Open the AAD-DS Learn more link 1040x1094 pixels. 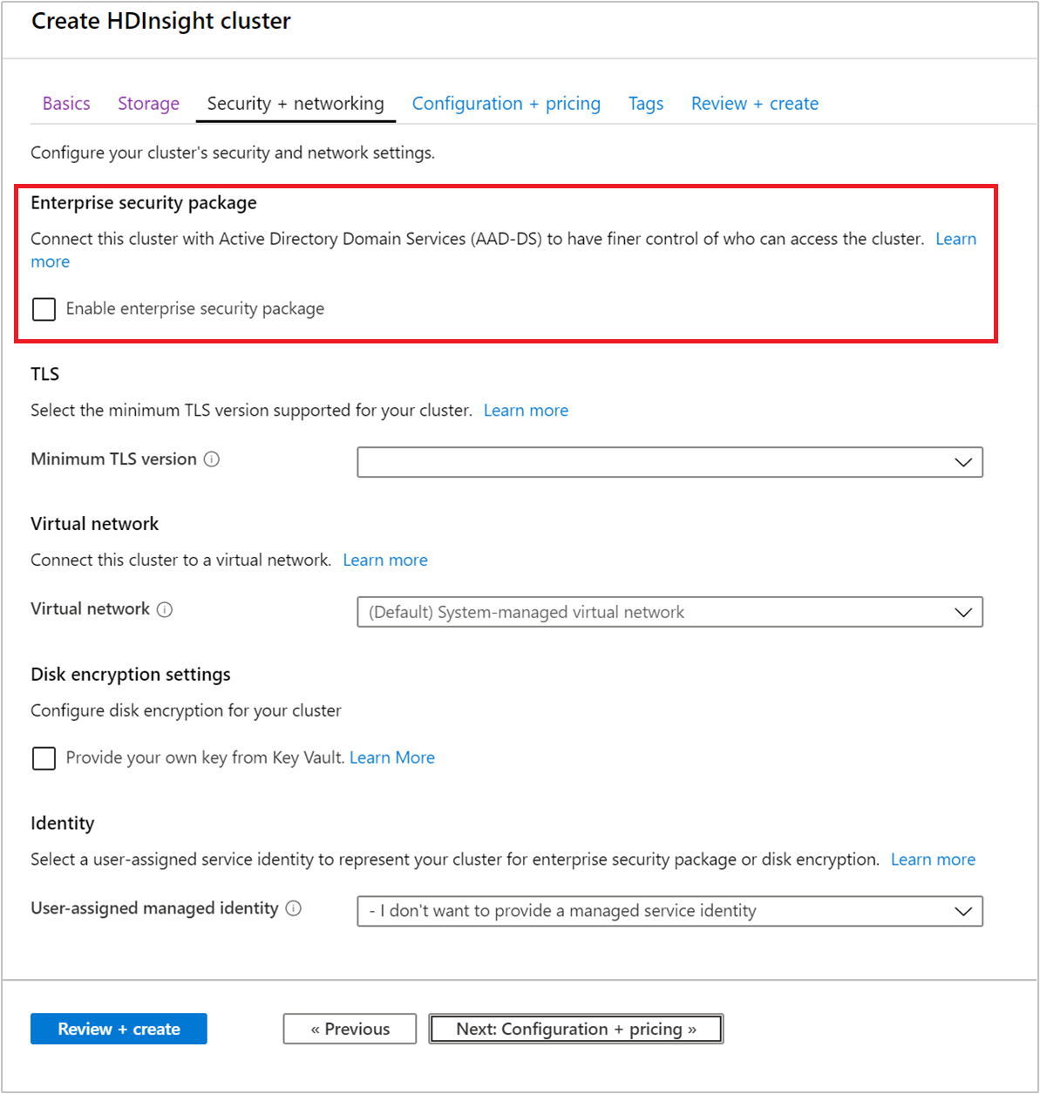[955, 238]
